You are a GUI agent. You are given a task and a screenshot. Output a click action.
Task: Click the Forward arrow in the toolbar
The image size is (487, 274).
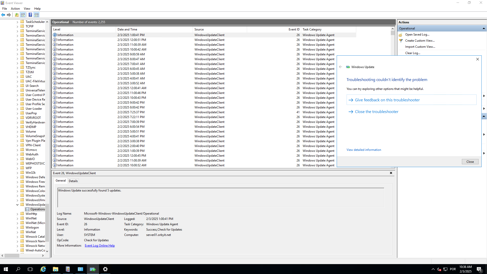9,15
